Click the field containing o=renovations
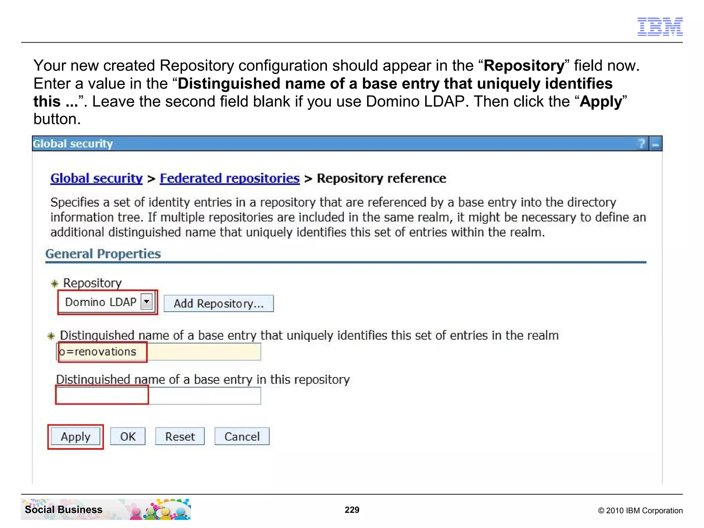This screenshot has height=528, width=704. 158,352
